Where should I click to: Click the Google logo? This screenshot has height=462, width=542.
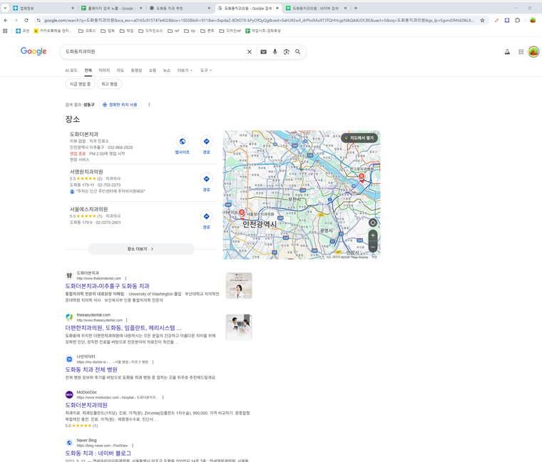point(34,51)
